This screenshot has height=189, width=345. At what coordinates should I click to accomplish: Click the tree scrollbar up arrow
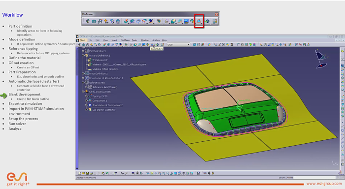point(77,49)
